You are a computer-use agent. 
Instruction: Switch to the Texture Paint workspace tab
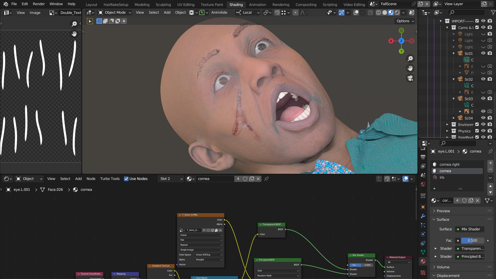click(x=212, y=4)
